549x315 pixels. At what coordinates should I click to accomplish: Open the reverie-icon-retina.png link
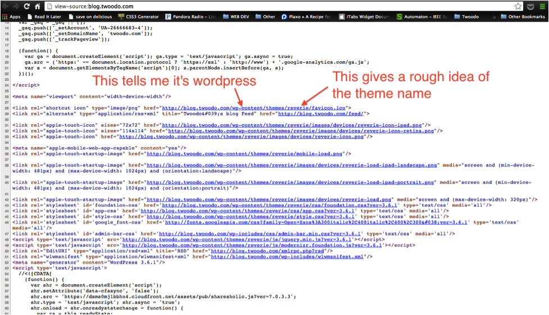[x=301, y=130]
